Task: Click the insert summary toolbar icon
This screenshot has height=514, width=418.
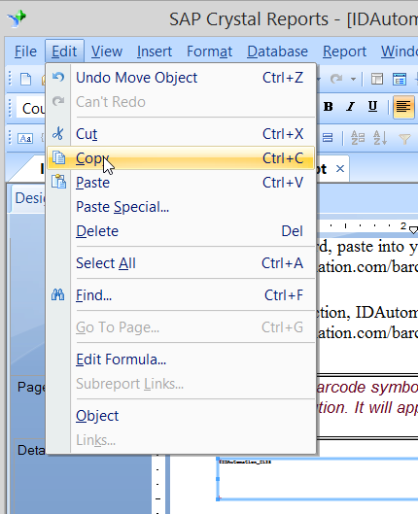Action: point(328,137)
